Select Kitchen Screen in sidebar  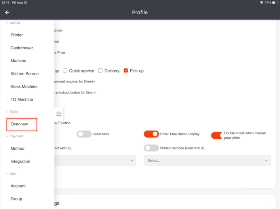25,74
